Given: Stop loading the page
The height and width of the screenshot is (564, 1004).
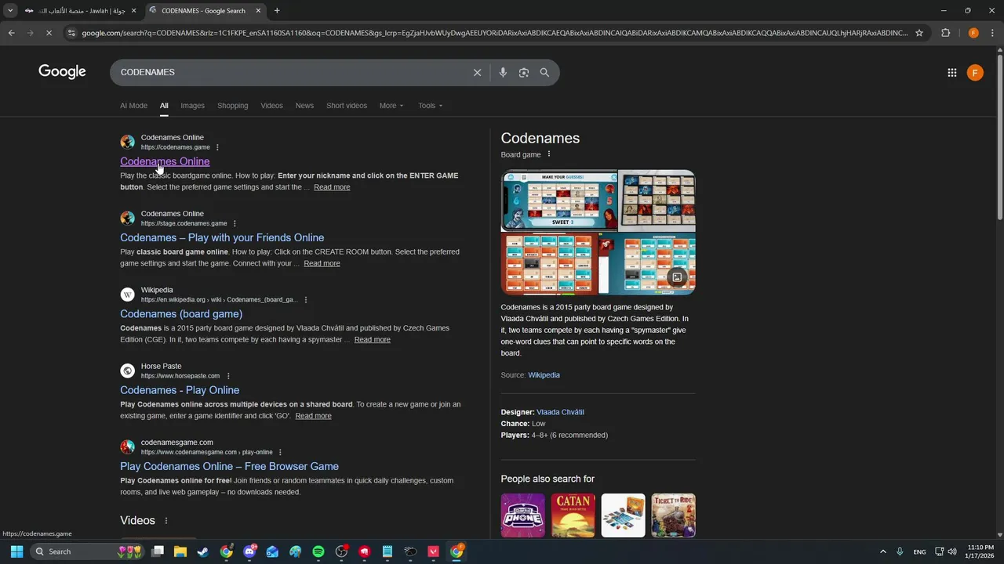Looking at the screenshot, I should [x=49, y=33].
